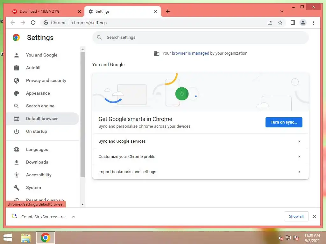
Task: Open Accessibility settings section
Action: click(42, 175)
